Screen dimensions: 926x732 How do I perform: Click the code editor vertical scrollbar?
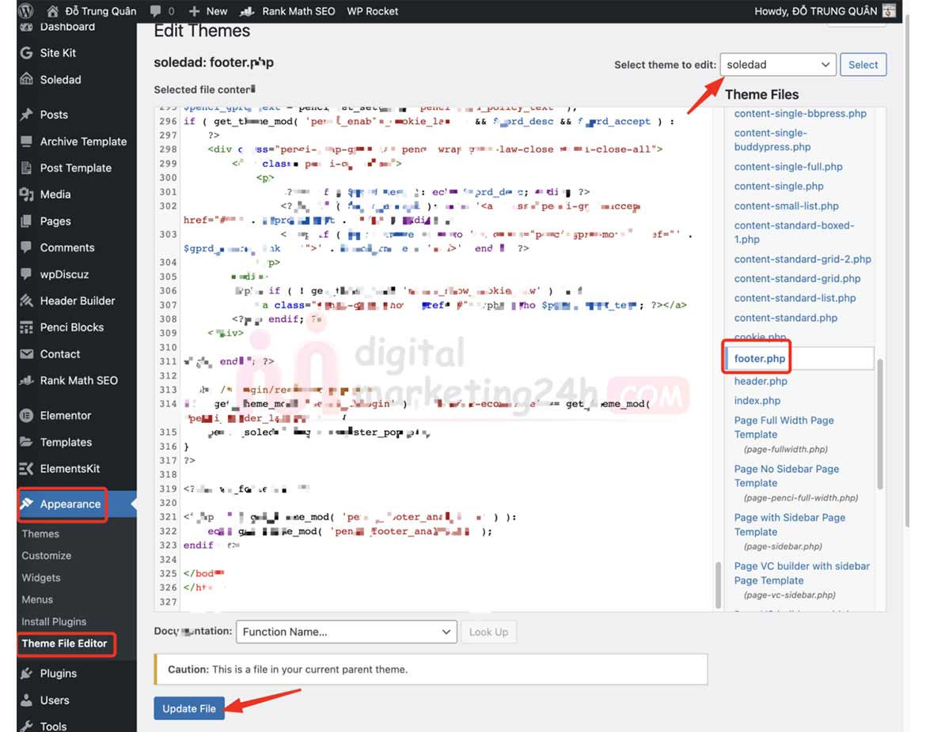[x=718, y=584]
